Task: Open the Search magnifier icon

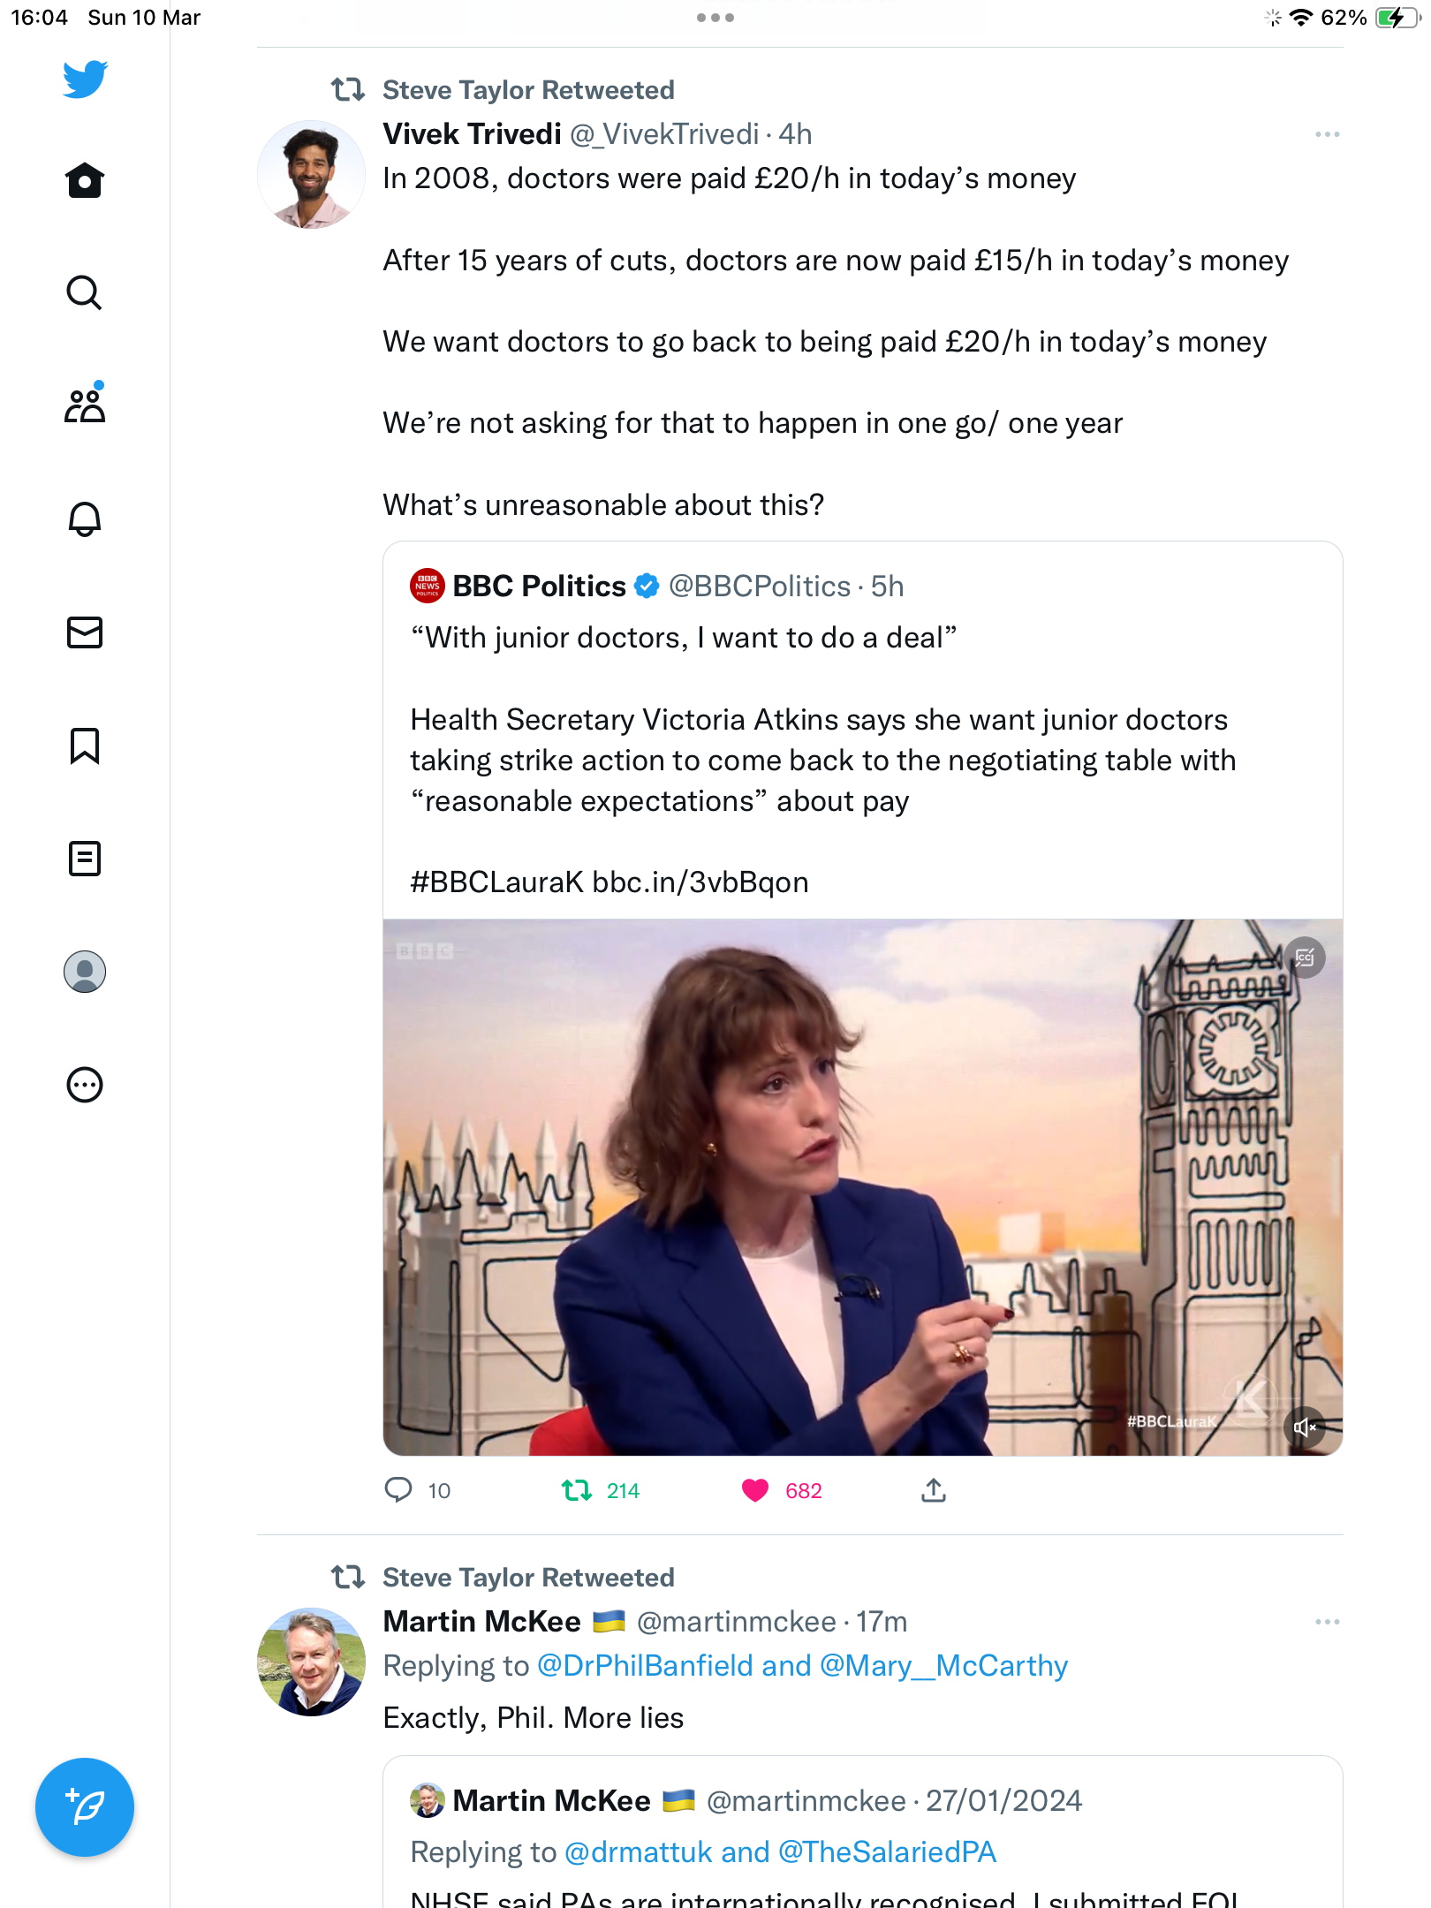Action: pyautogui.click(x=85, y=292)
